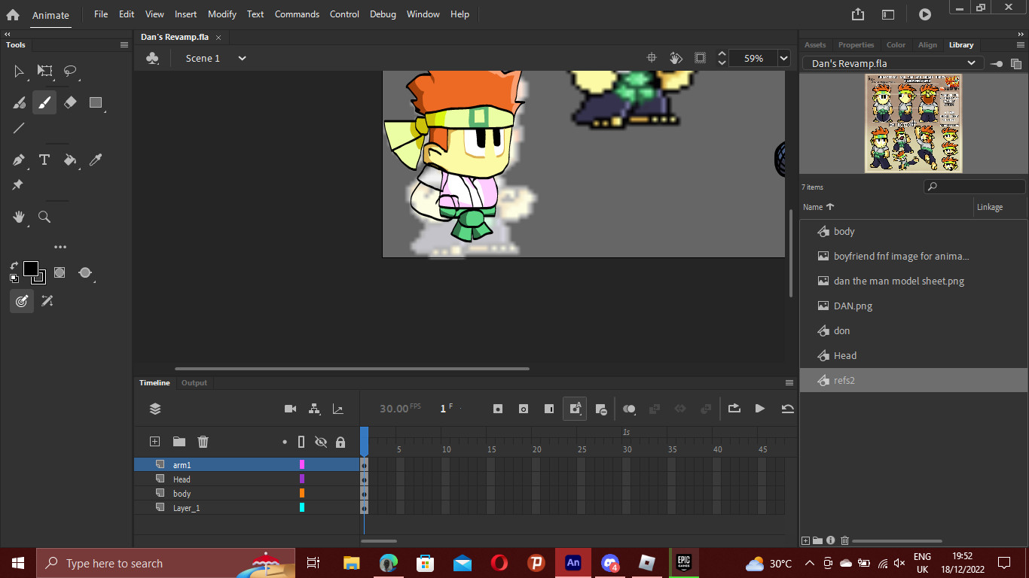1029x578 pixels.
Task: Click the library search field
Action: (x=974, y=187)
